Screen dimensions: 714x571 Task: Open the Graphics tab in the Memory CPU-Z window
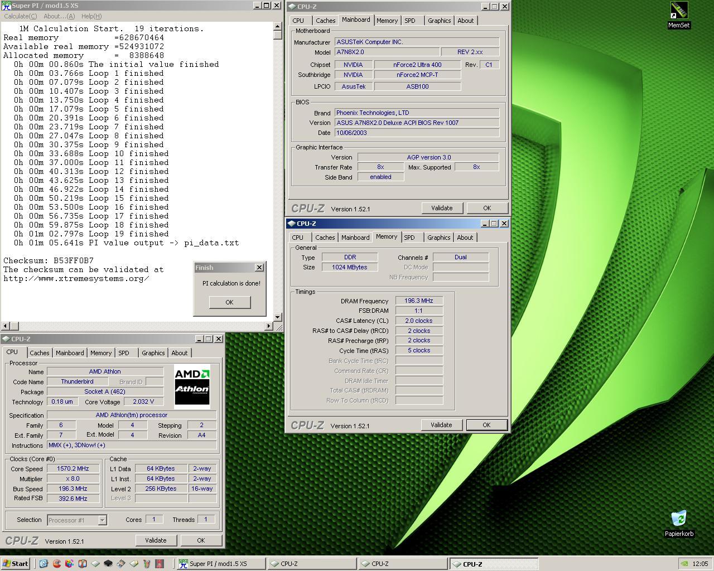tap(438, 238)
